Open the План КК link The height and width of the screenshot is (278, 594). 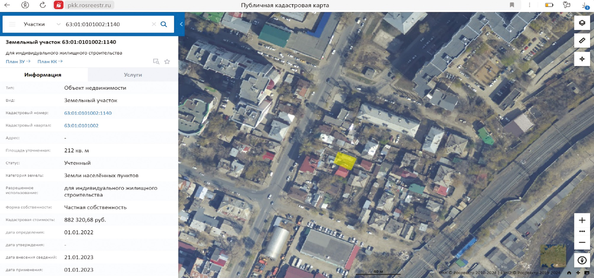pyautogui.click(x=50, y=61)
